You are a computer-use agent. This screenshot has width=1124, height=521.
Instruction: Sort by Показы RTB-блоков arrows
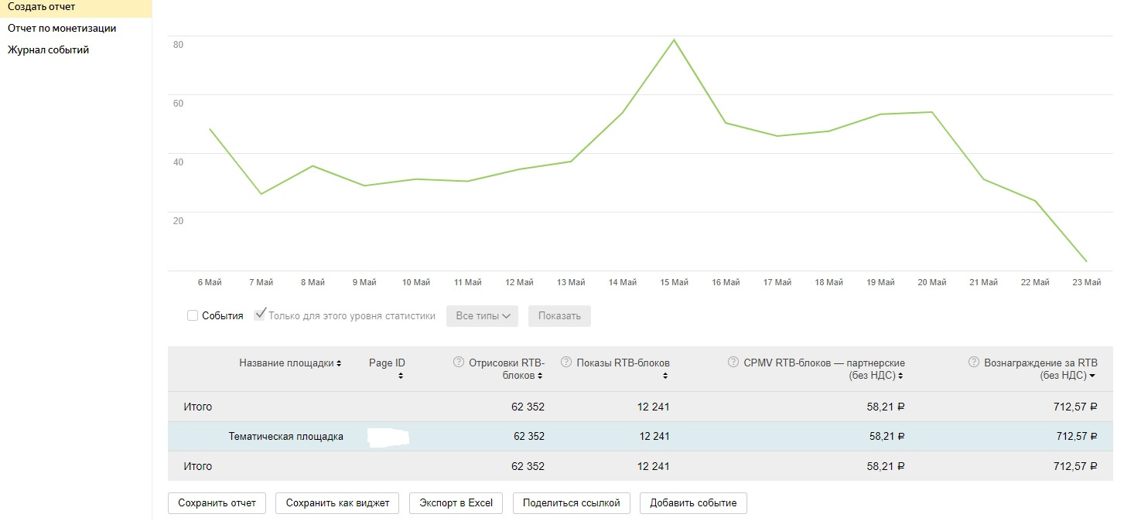[x=665, y=376]
